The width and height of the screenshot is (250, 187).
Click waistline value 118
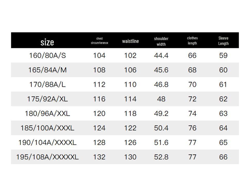(x=130, y=113)
